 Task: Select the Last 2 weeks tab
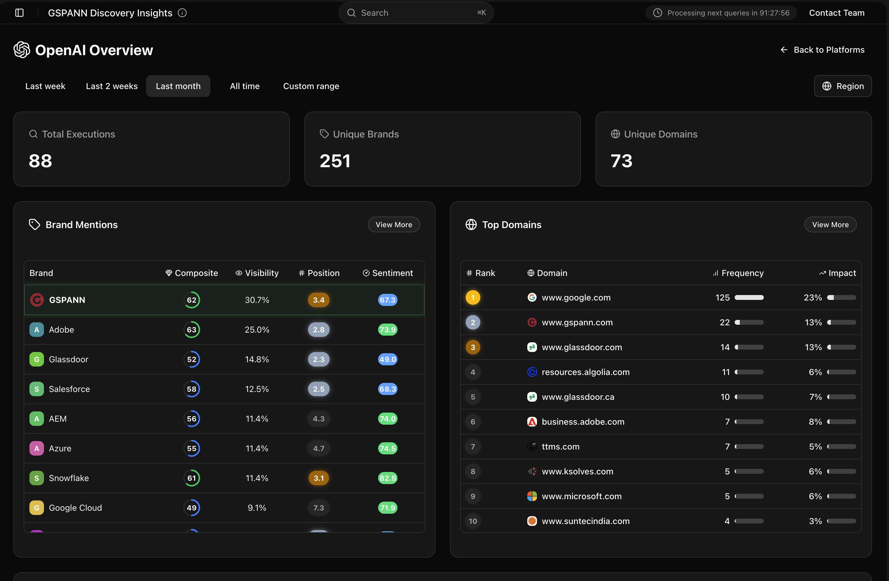[x=112, y=86]
